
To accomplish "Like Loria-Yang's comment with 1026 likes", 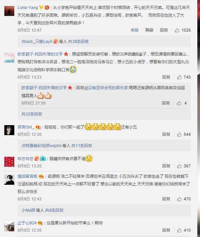I will pyautogui.click(x=182, y=30).
